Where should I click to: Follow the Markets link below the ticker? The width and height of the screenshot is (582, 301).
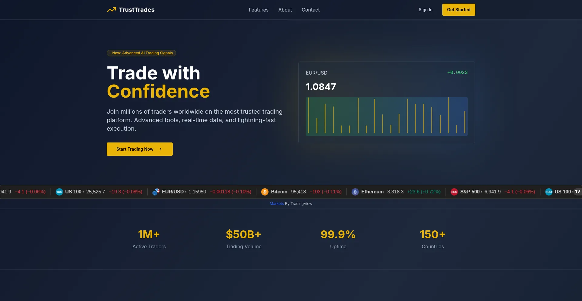(x=276, y=203)
